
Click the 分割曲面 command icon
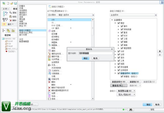(49, 73)
